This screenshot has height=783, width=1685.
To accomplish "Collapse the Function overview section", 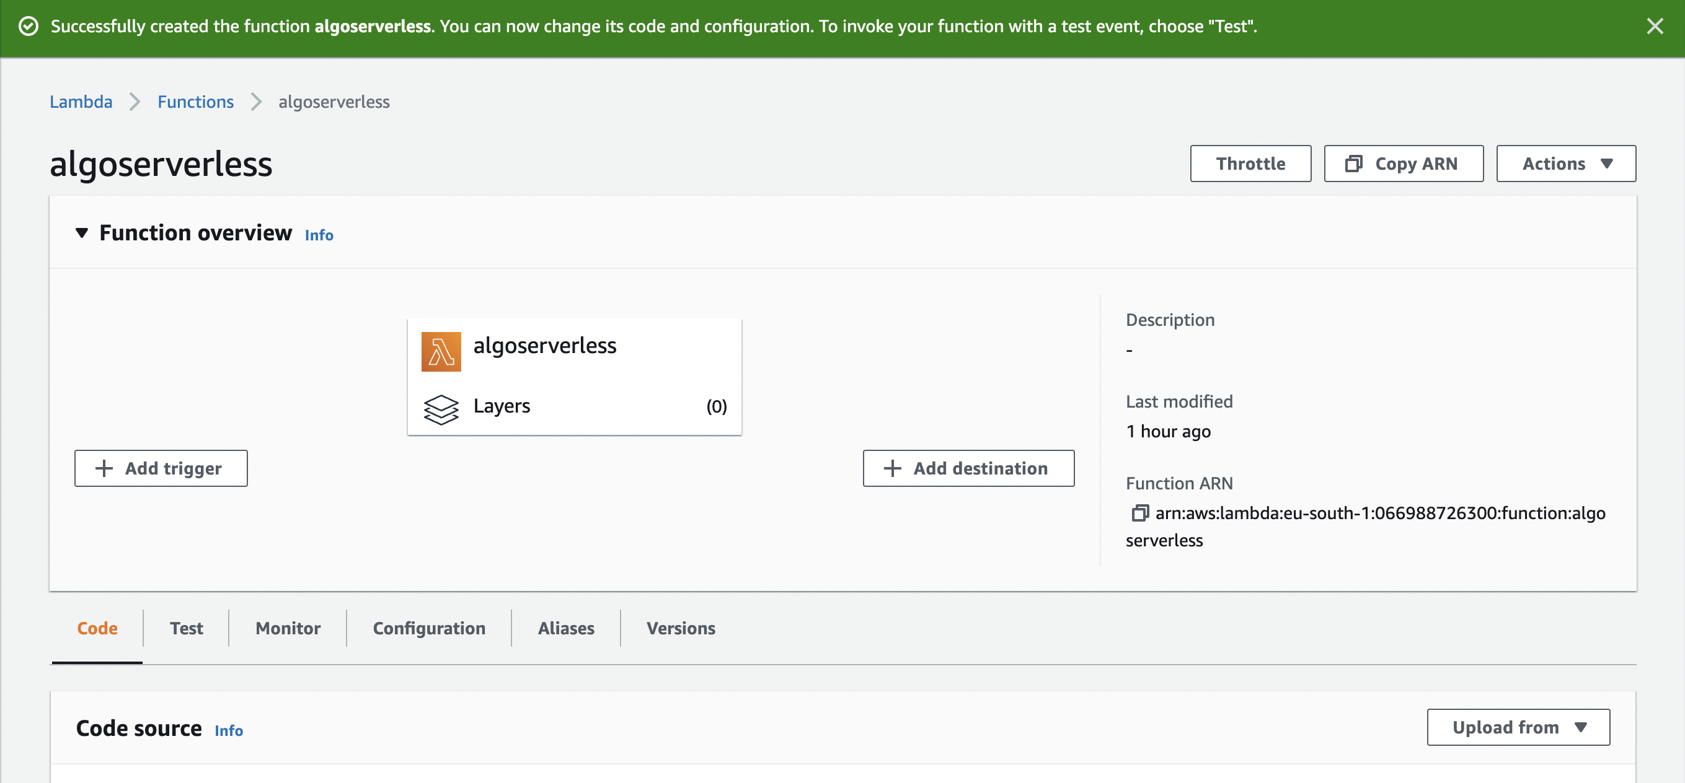I will 82,234.
